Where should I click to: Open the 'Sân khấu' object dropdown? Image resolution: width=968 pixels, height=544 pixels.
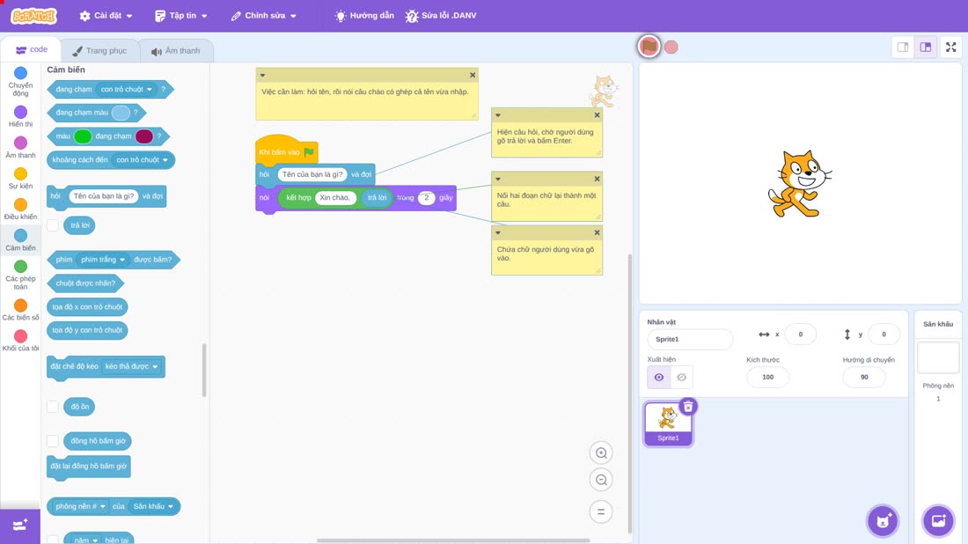click(153, 506)
